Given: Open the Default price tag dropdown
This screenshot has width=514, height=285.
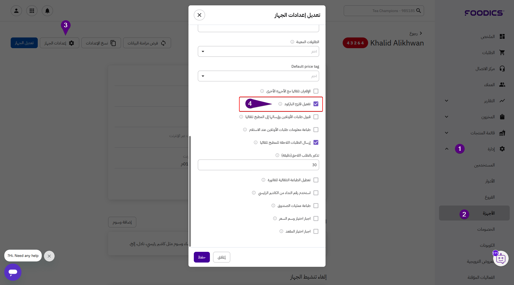Looking at the screenshot, I should pos(258,76).
